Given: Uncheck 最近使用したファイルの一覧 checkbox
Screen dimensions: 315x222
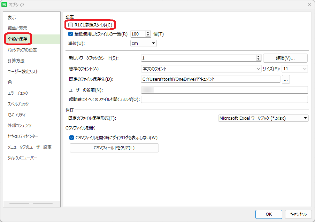Looking at the screenshot, I should tap(70, 34).
